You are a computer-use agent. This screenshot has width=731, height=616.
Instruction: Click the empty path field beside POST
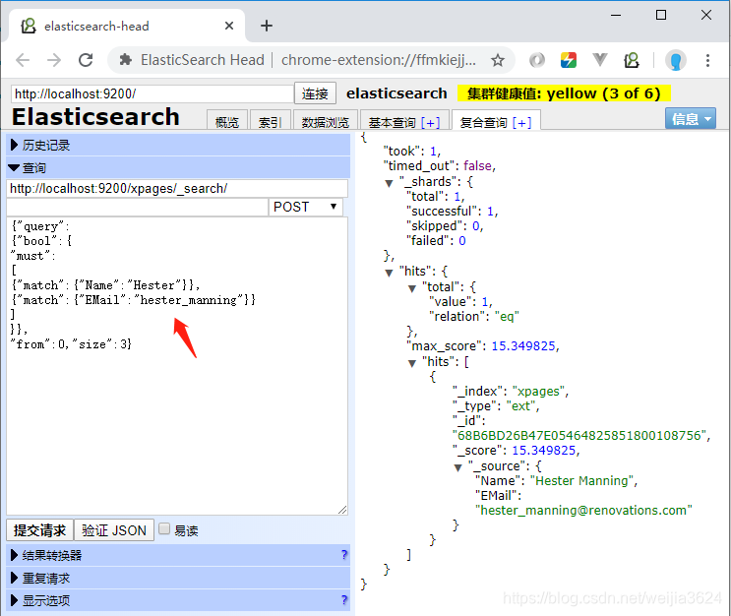pos(137,207)
